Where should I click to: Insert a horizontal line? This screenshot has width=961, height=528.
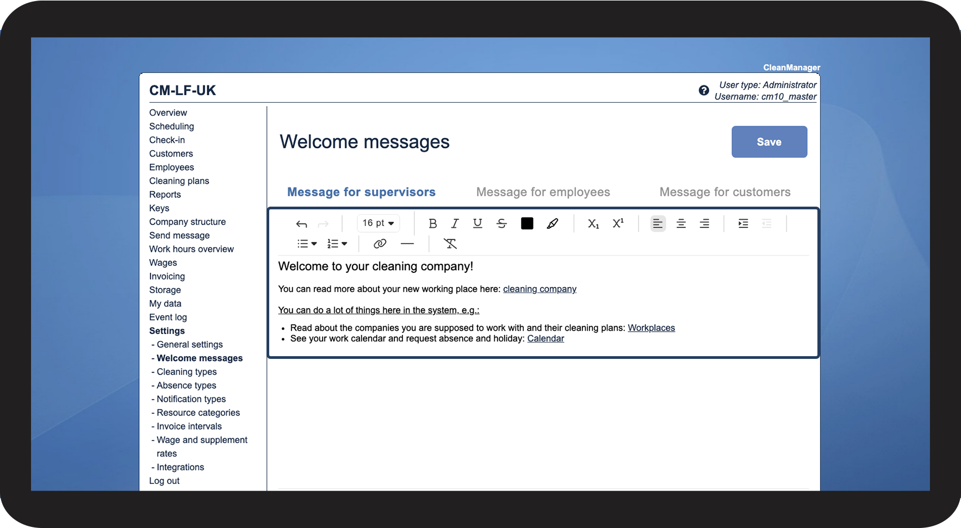tap(407, 244)
